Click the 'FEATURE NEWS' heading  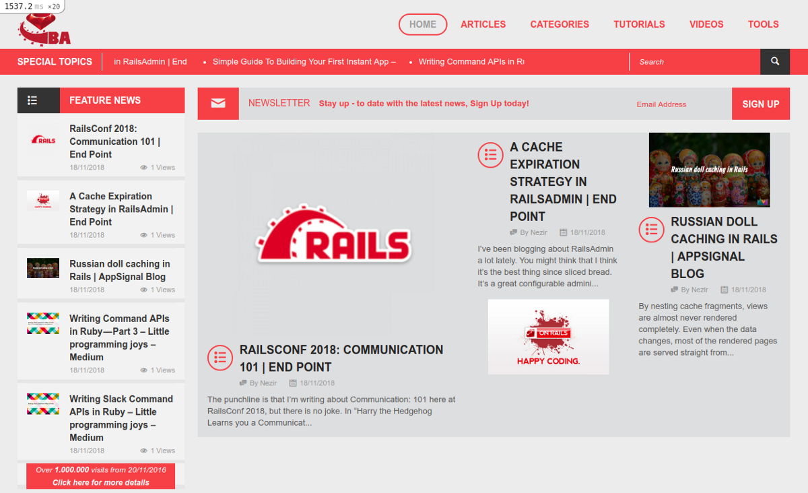pos(105,100)
